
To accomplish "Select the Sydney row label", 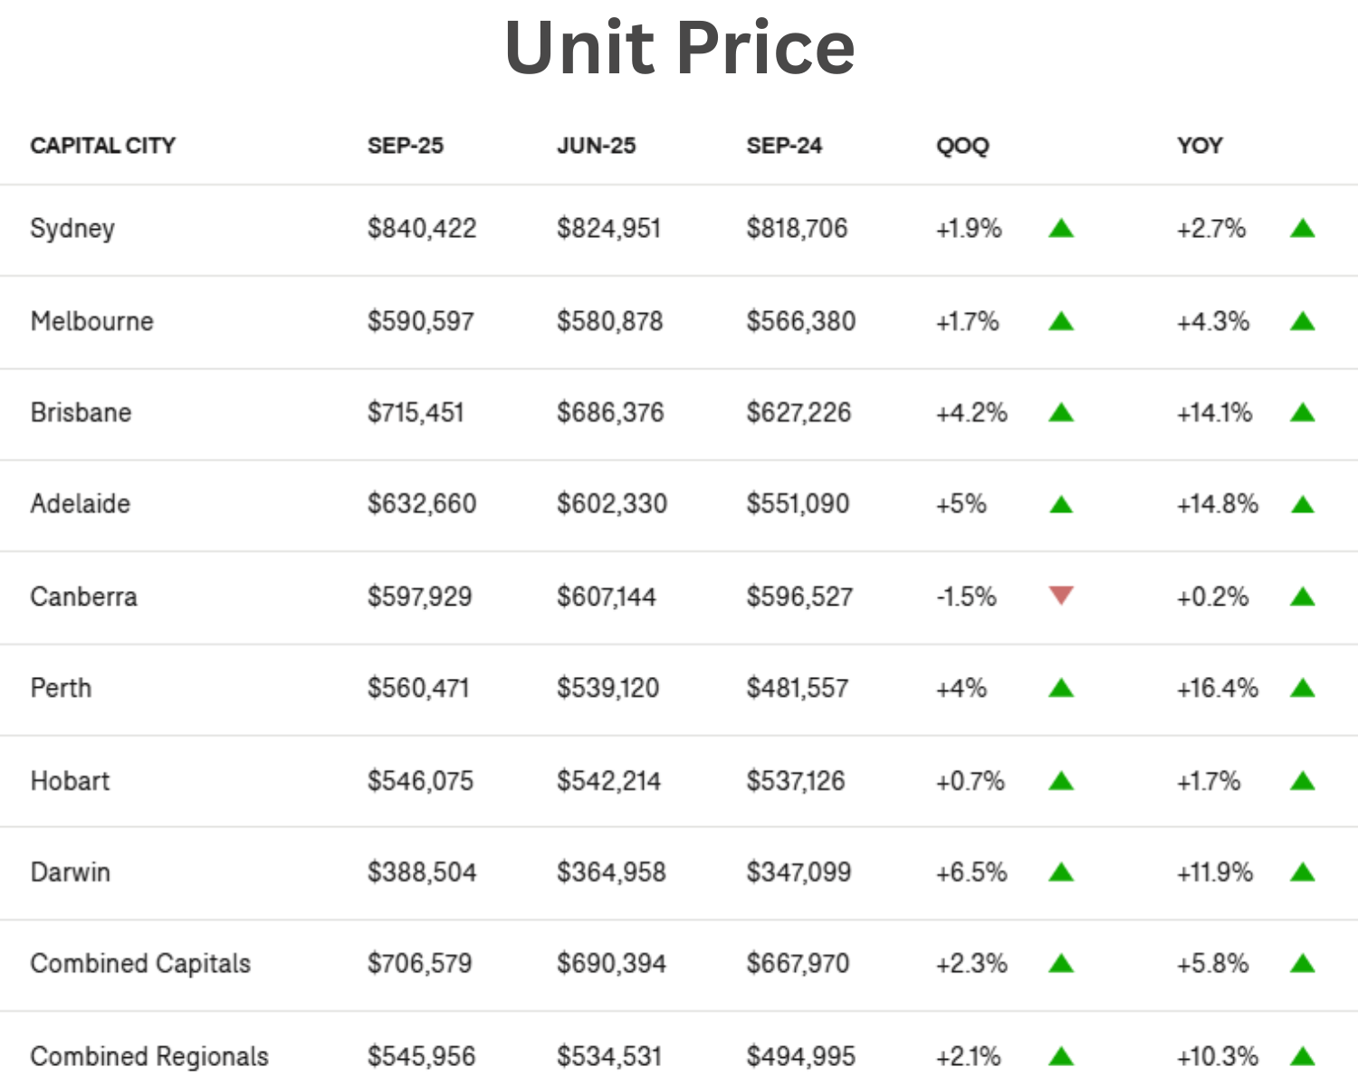I will point(72,228).
